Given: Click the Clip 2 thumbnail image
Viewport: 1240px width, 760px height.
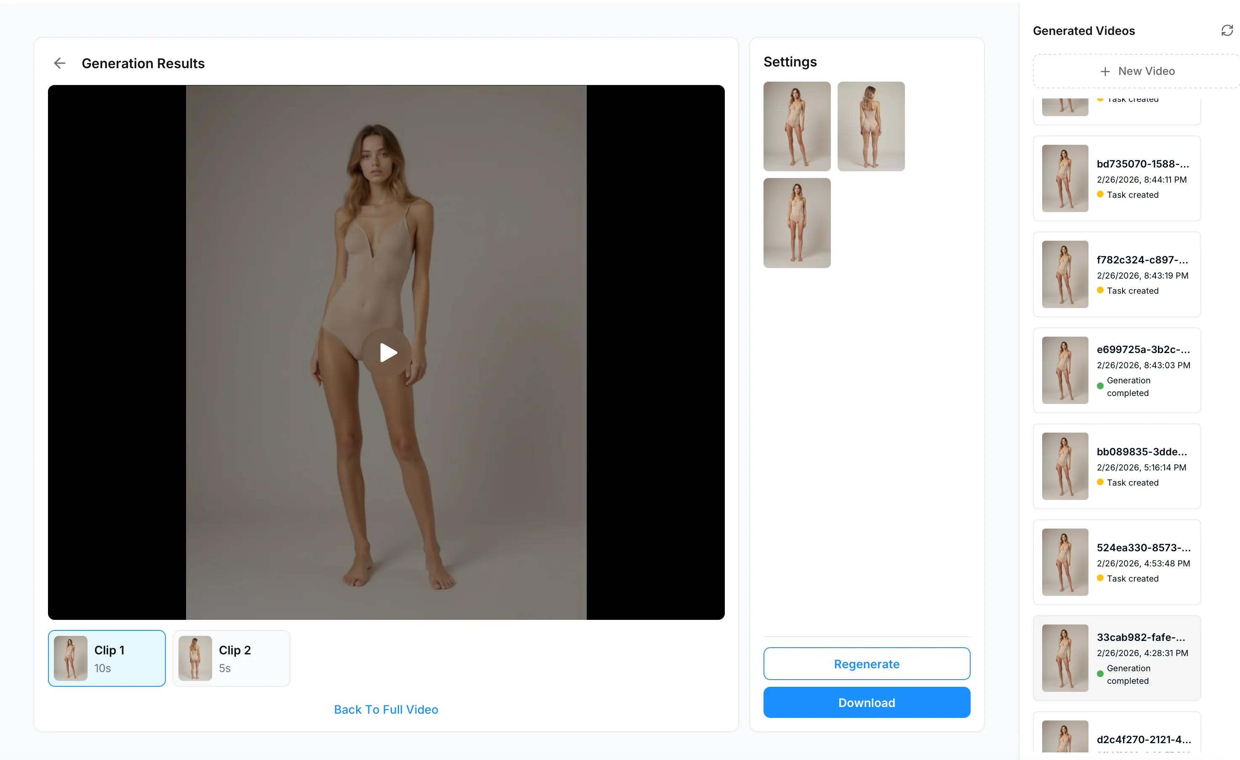Looking at the screenshot, I should 195,659.
